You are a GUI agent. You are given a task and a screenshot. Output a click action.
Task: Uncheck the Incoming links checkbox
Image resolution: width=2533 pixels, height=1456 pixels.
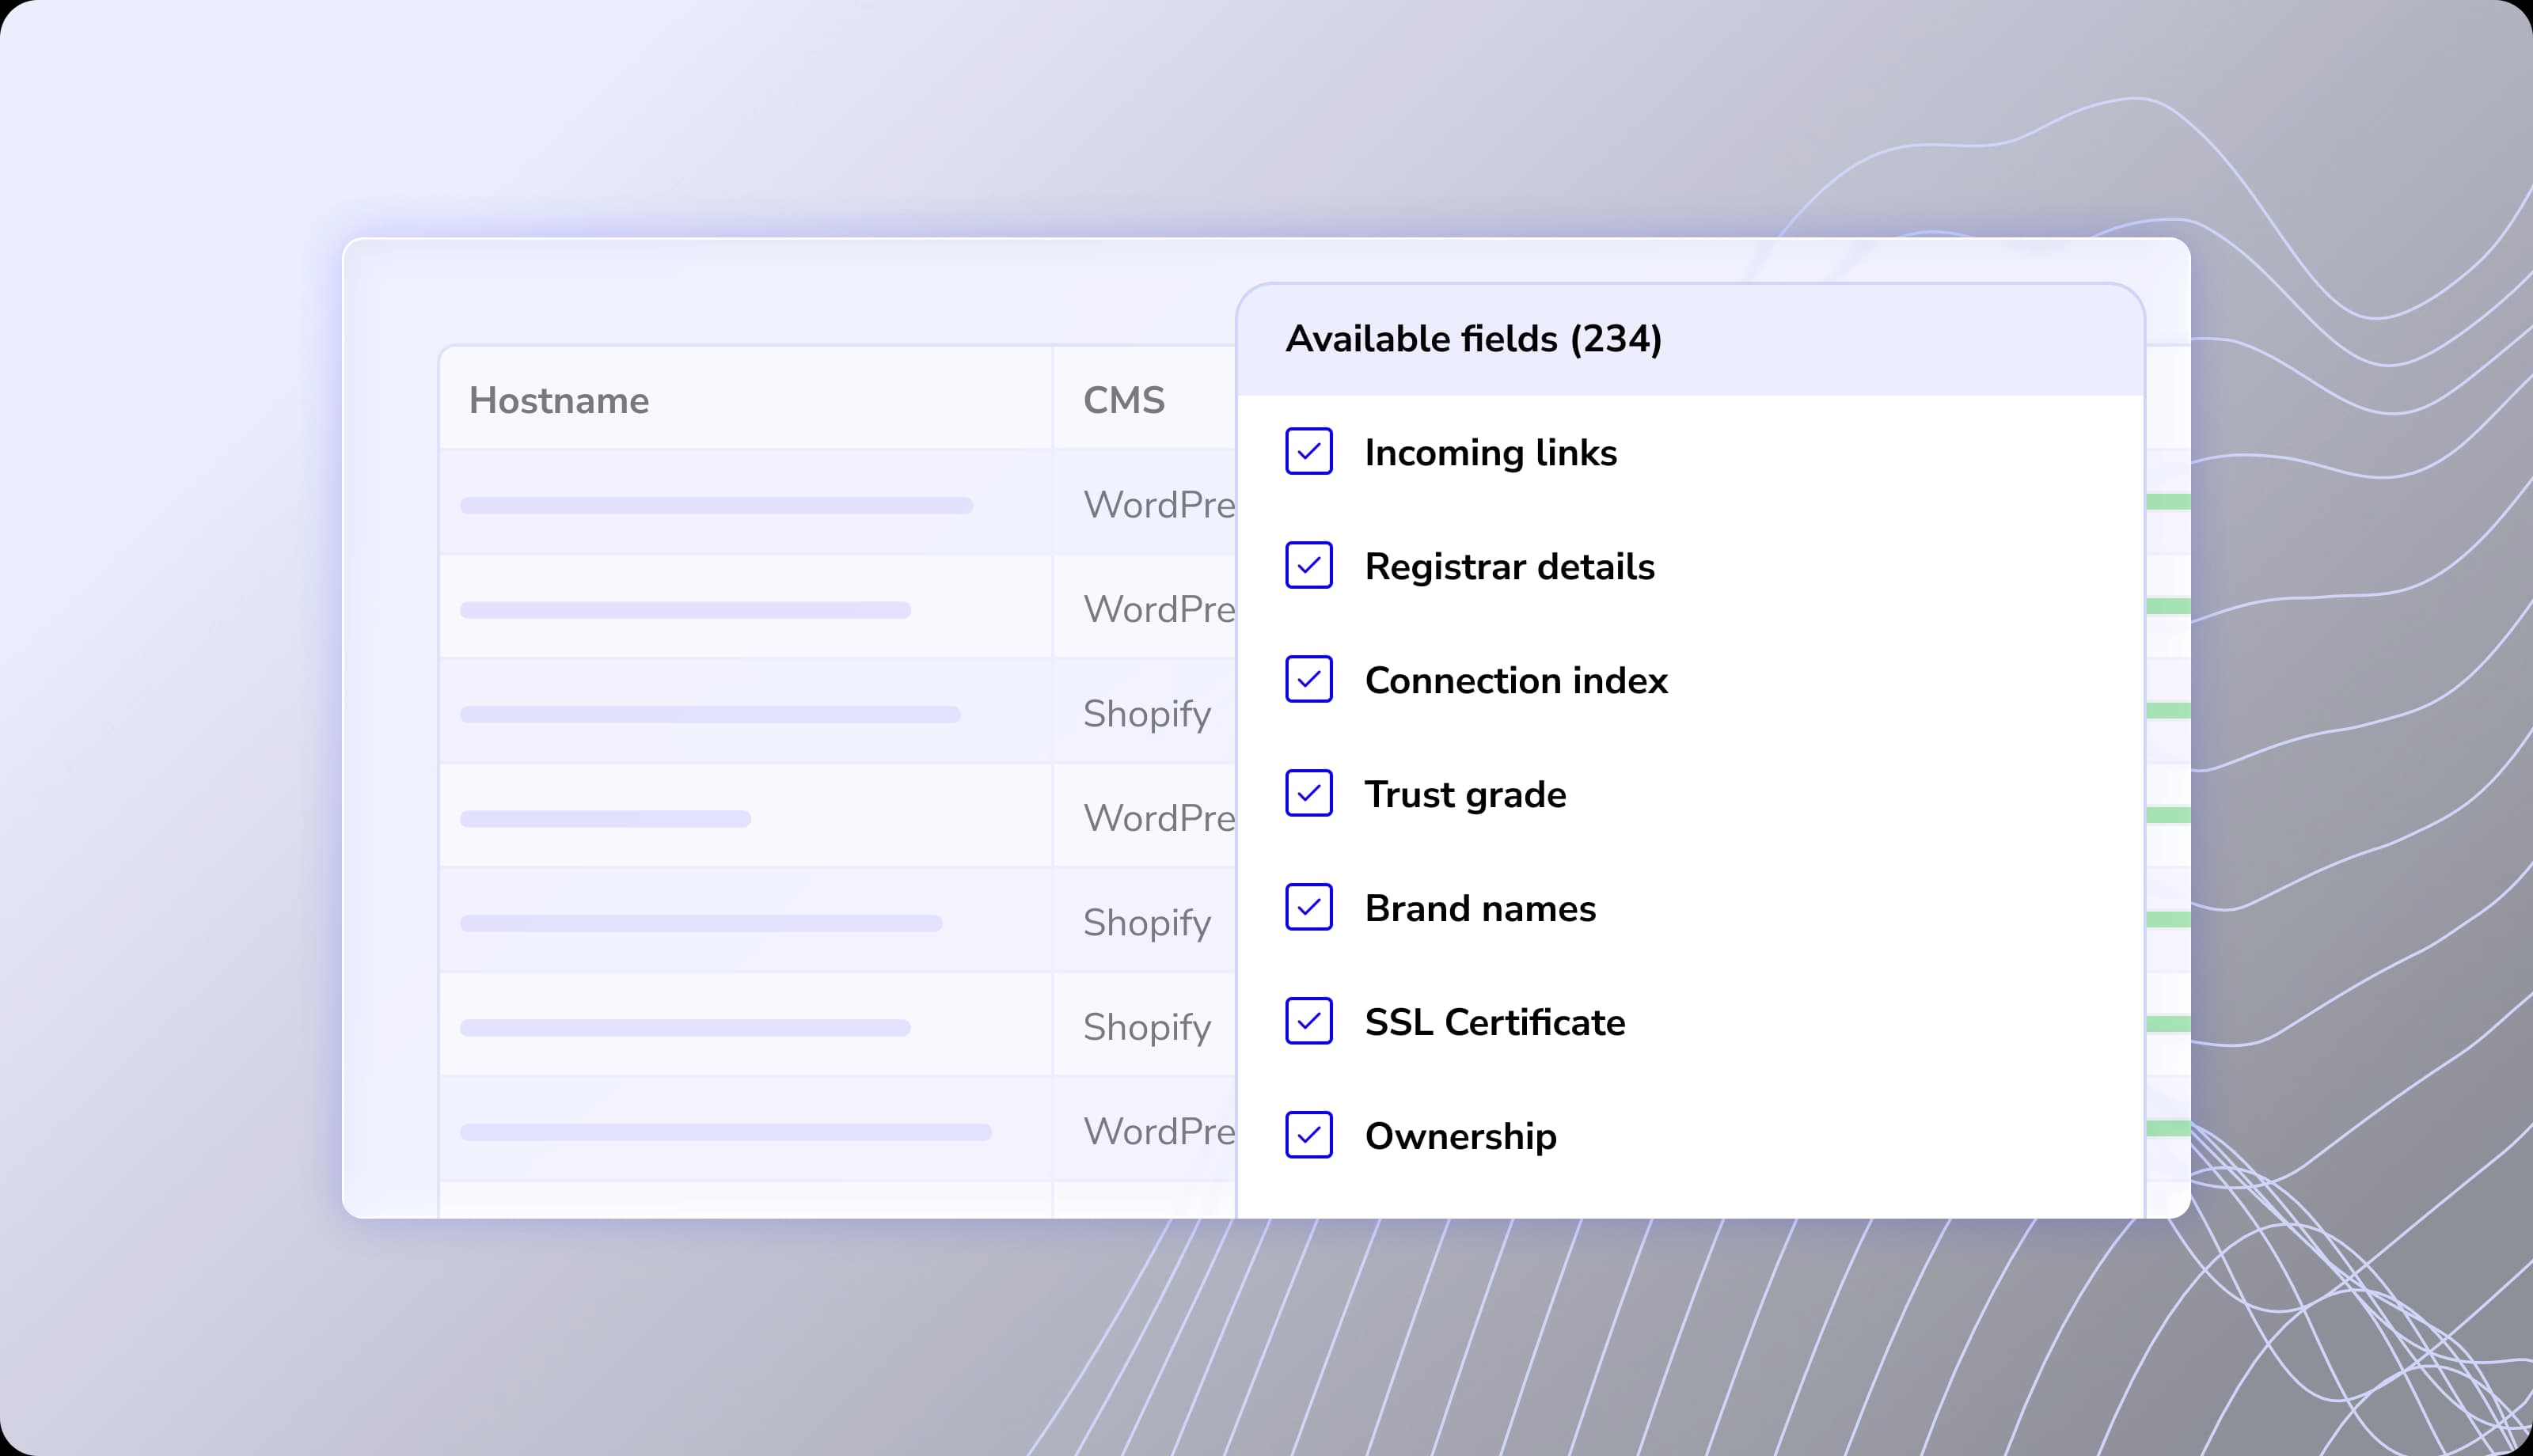(1308, 451)
